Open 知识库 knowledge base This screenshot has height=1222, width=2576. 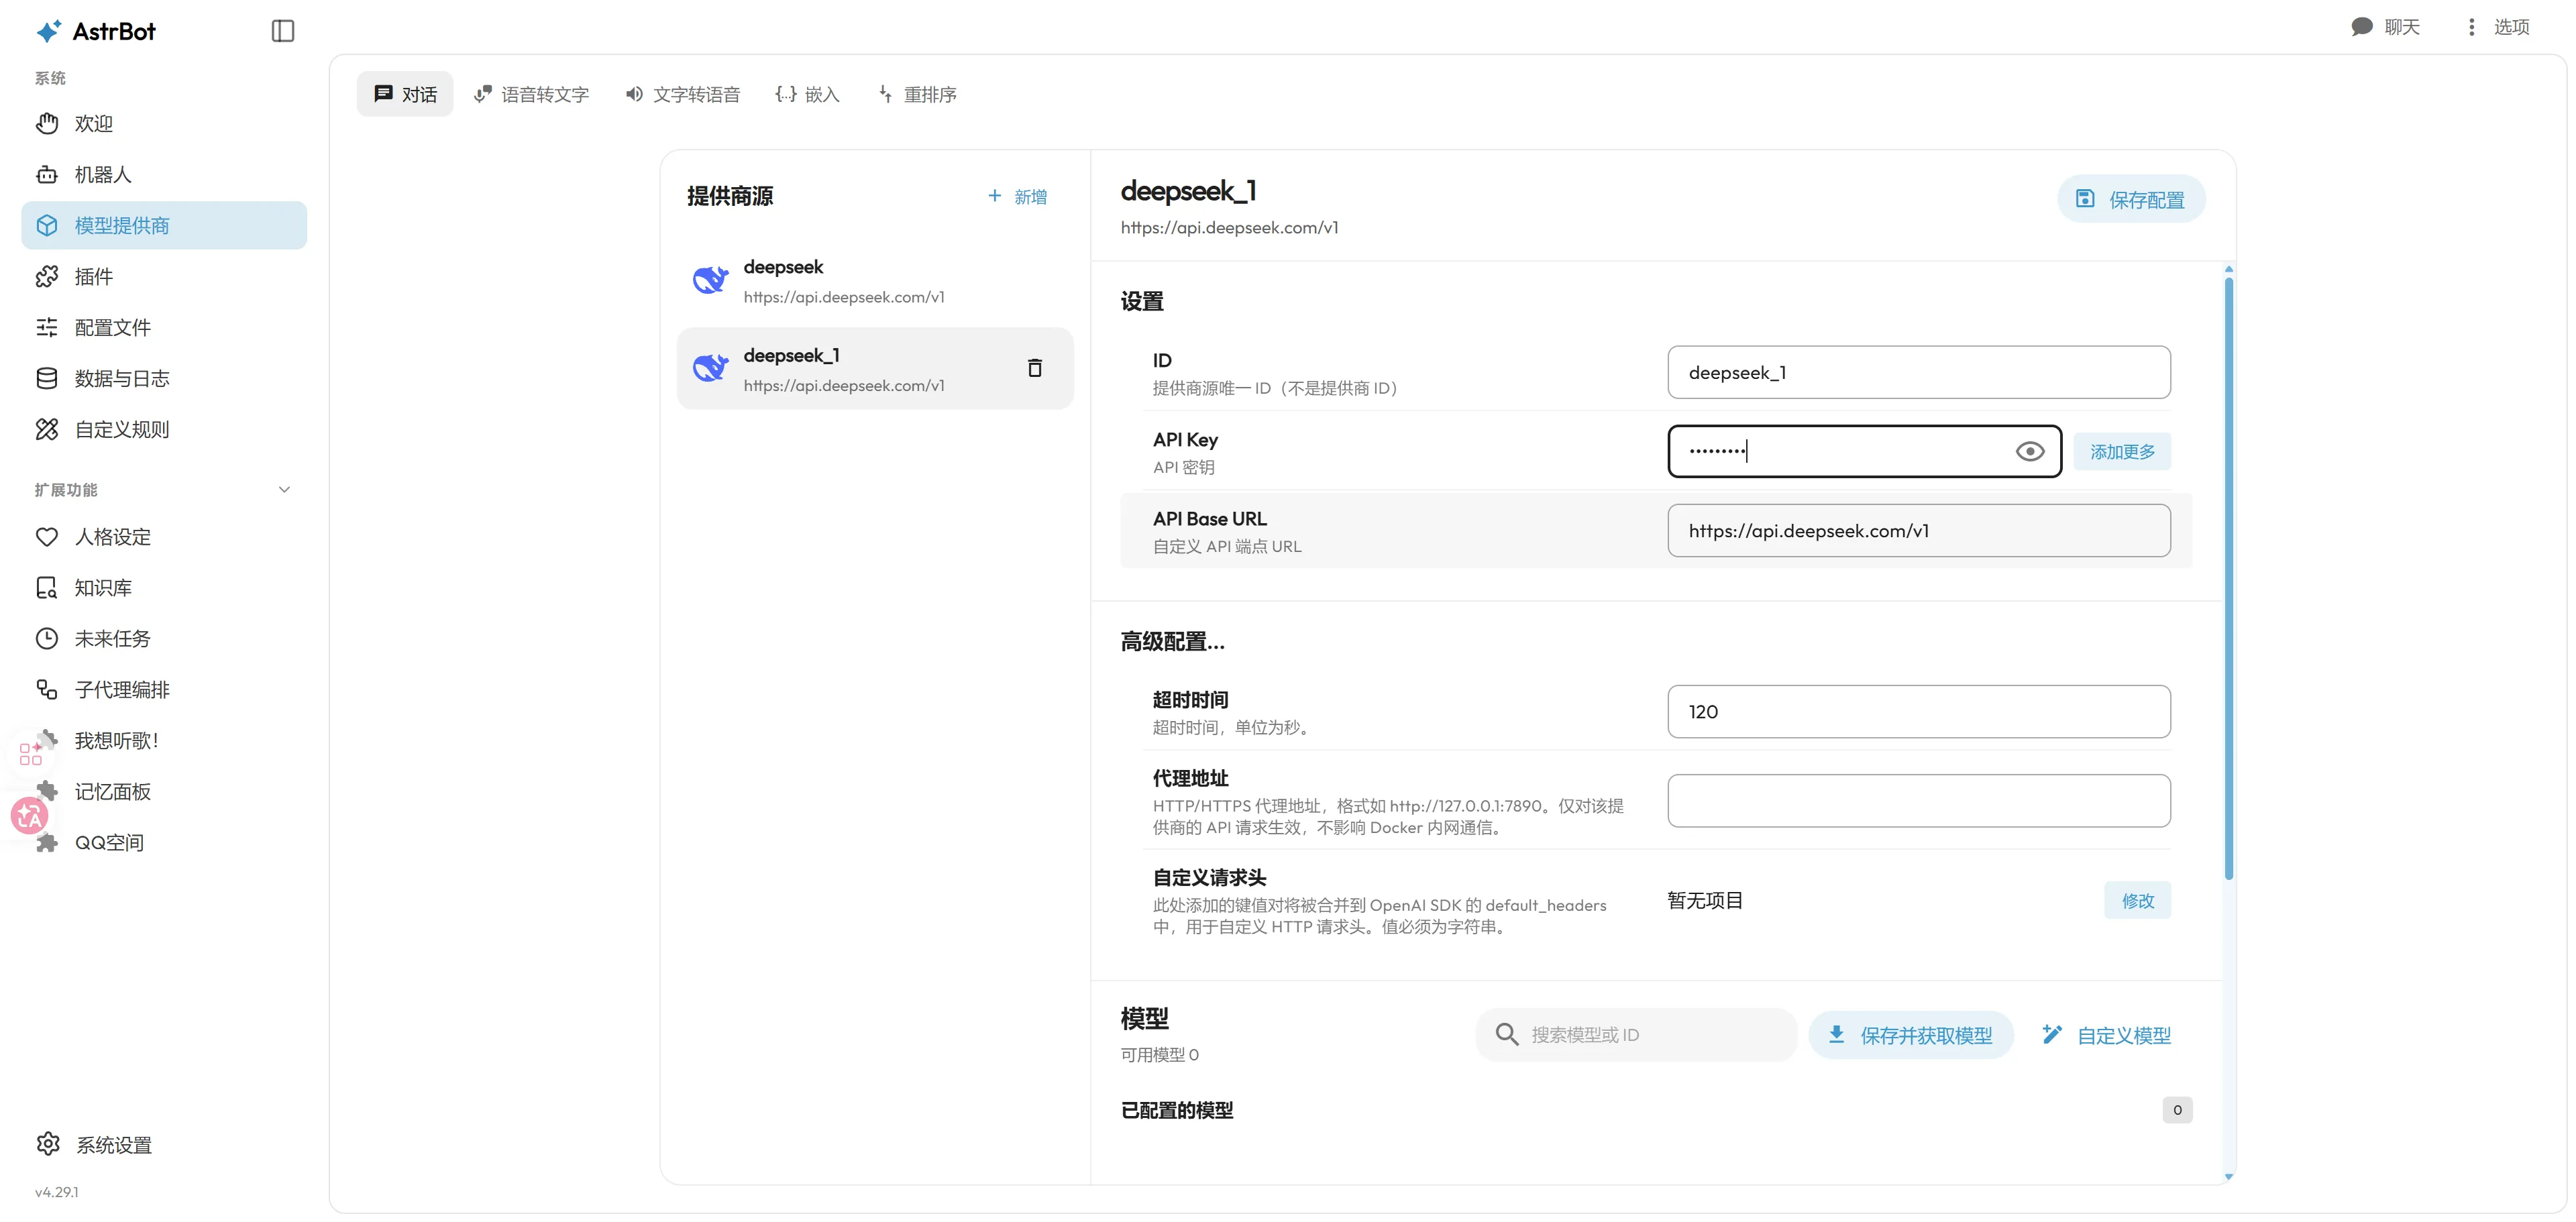[x=164, y=588]
